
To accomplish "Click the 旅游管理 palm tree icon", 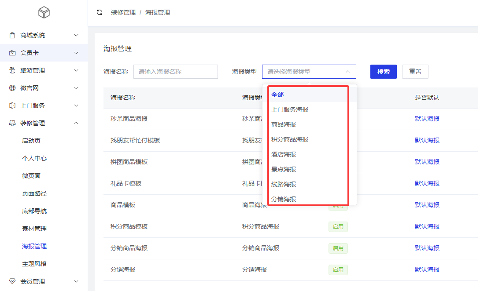I will click(x=12, y=70).
